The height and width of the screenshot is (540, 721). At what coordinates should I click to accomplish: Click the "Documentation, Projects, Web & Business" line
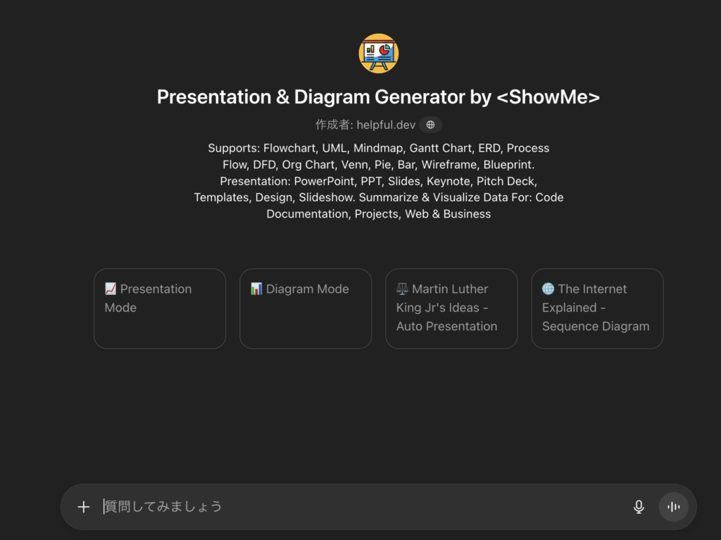(378, 214)
